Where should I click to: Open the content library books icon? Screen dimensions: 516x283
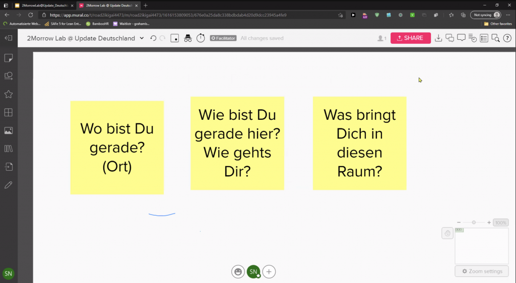pos(9,149)
